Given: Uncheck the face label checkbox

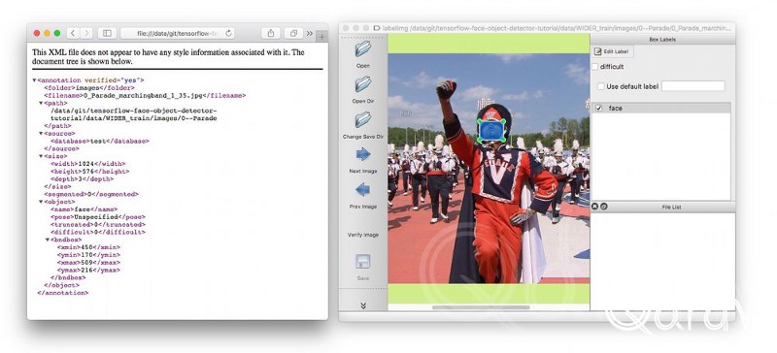Looking at the screenshot, I should [x=598, y=108].
